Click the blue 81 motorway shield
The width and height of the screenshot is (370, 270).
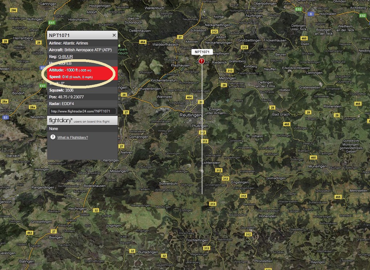(5, 118)
